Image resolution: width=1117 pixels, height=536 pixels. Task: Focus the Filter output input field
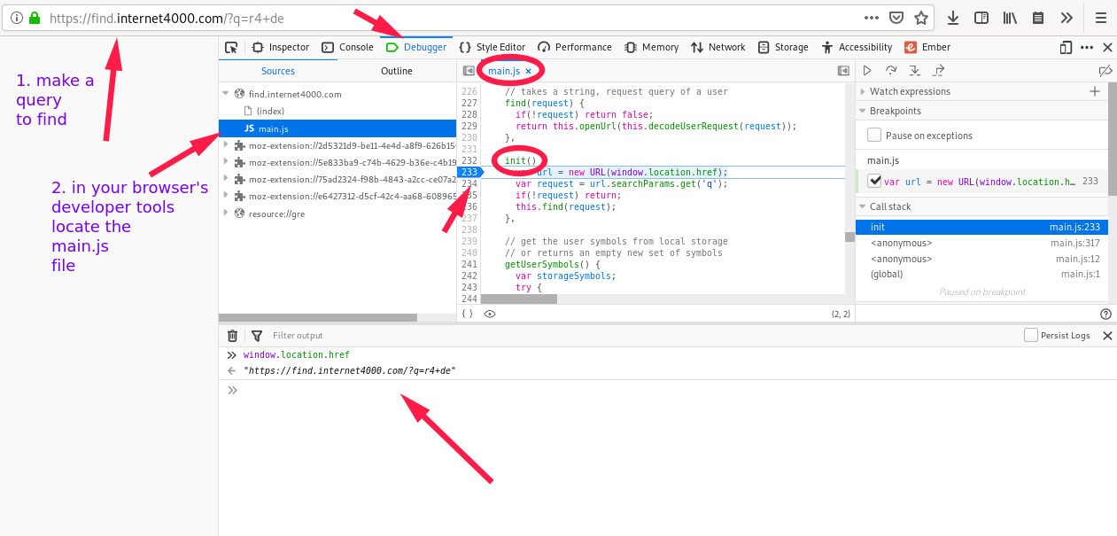tap(642, 336)
